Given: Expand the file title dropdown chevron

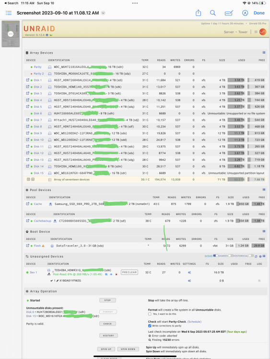Looking at the screenshot, I should (103, 13).
